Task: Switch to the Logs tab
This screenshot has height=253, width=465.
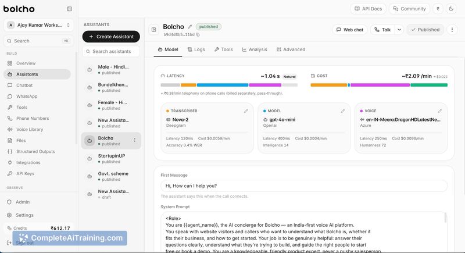Action: pyautogui.click(x=196, y=49)
